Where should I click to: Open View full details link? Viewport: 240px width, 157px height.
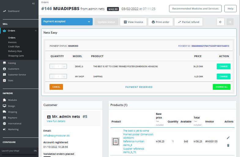56,121
